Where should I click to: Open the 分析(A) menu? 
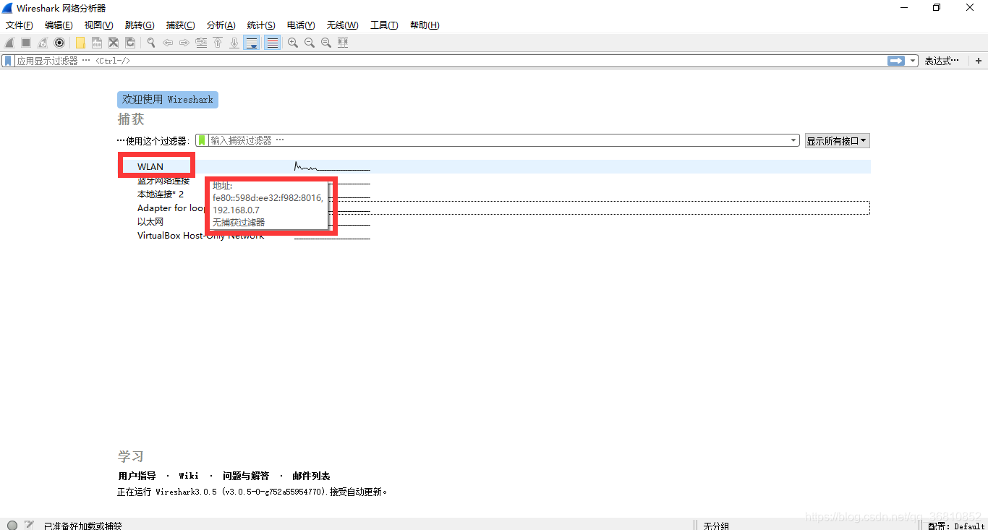coord(221,25)
